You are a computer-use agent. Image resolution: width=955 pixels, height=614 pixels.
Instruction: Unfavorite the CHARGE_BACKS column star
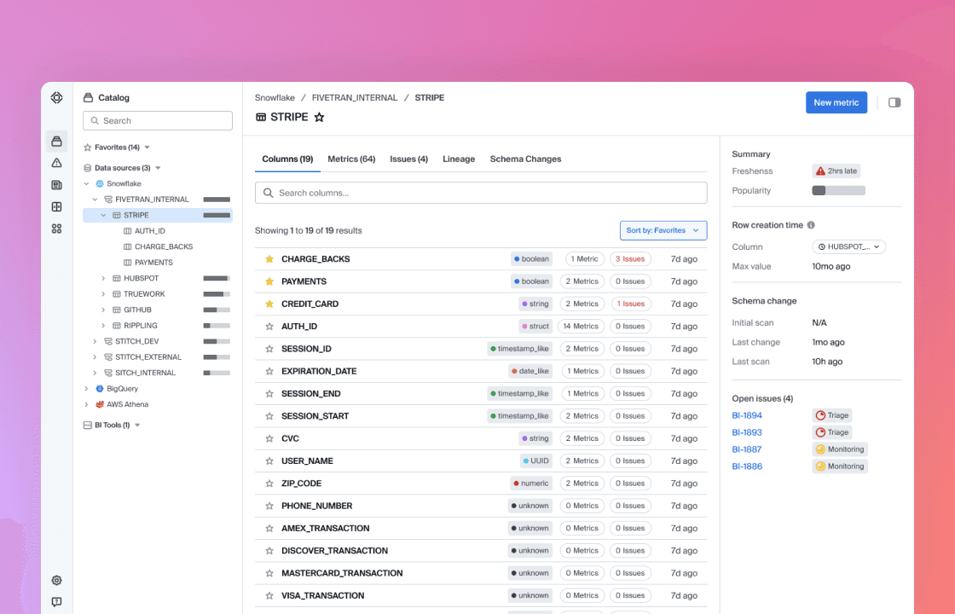(269, 259)
